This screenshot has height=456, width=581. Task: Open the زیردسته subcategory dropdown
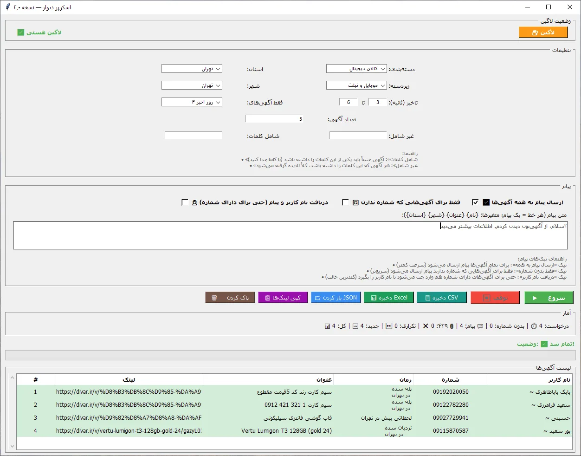pos(356,85)
